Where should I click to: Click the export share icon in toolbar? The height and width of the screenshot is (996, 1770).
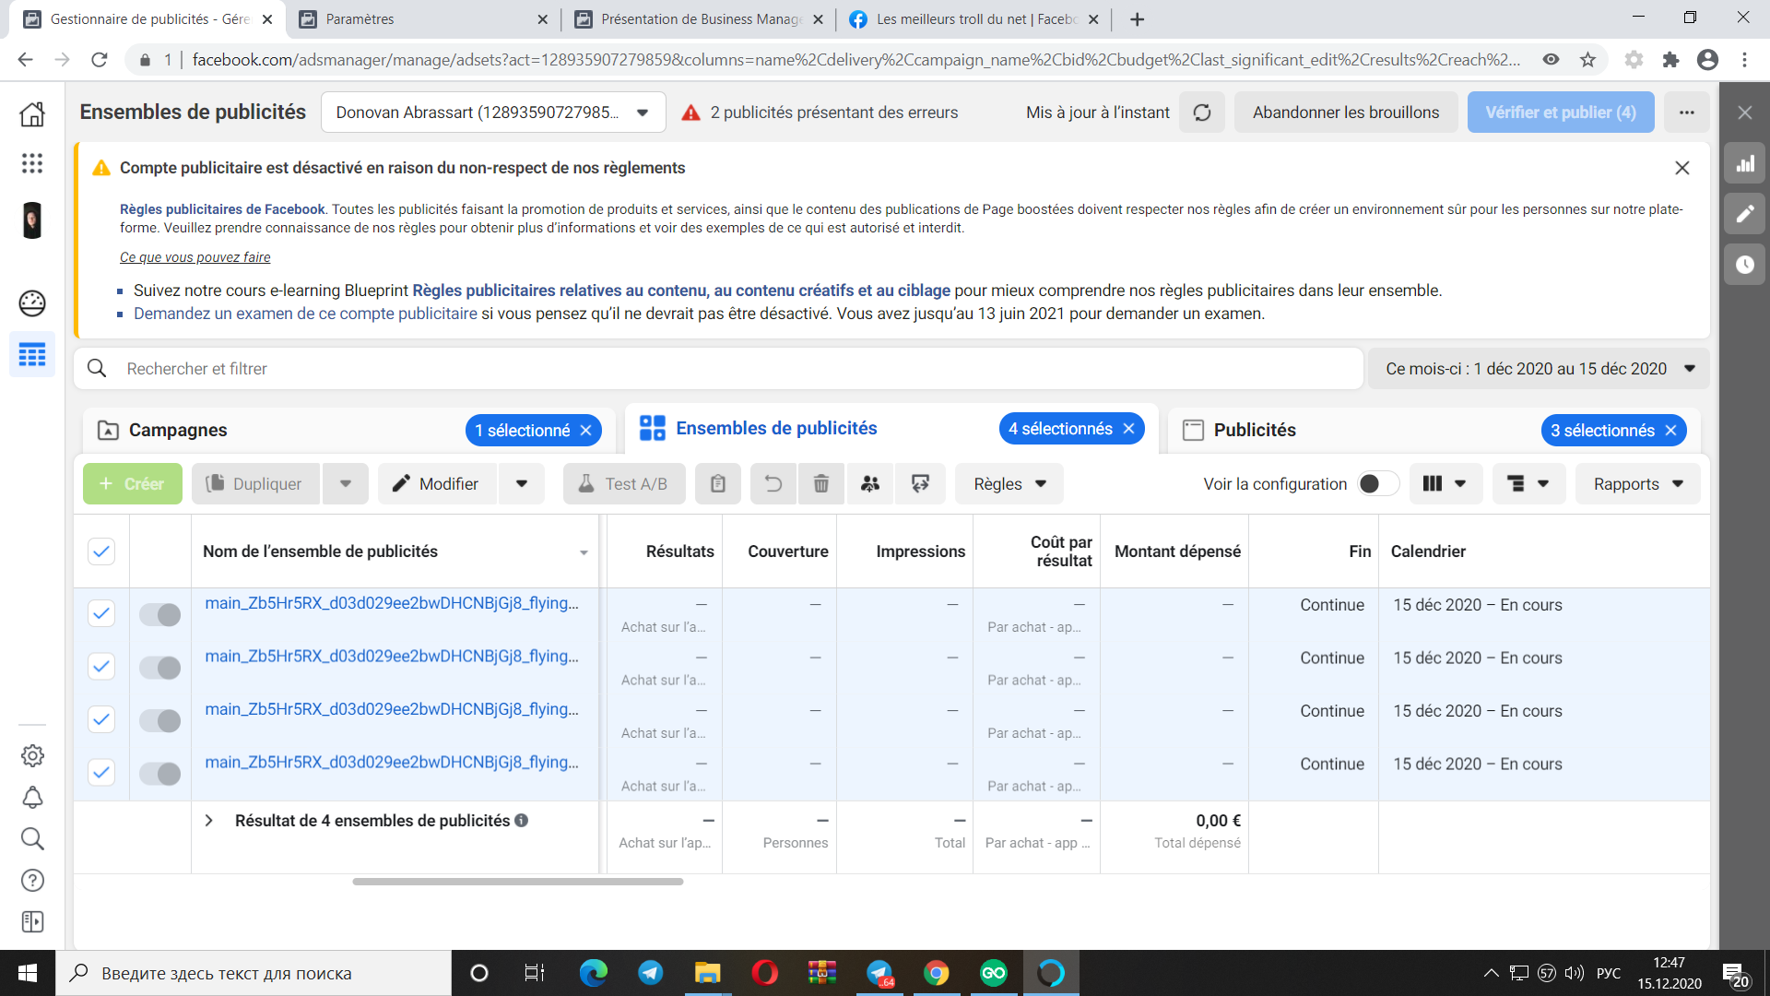(x=920, y=484)
